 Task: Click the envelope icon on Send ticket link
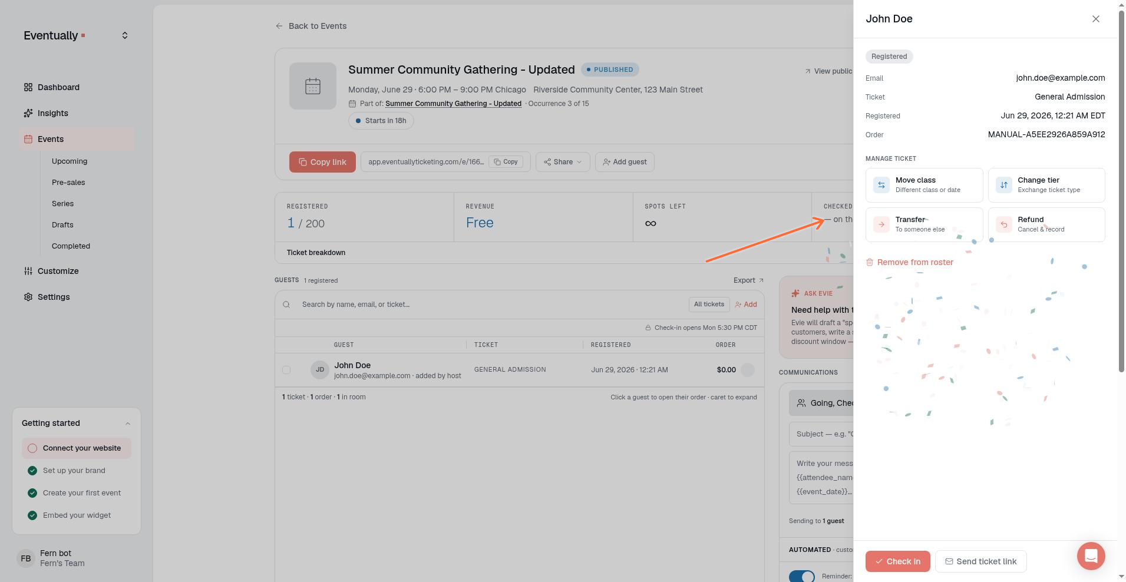[x=949, y=561]
